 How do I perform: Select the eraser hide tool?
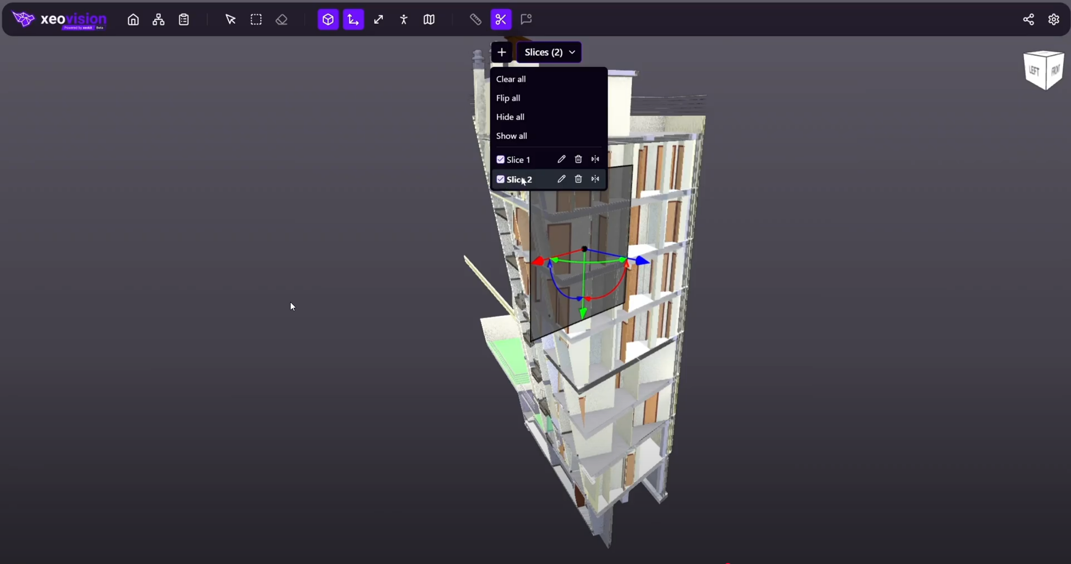[x=281, y=20]
